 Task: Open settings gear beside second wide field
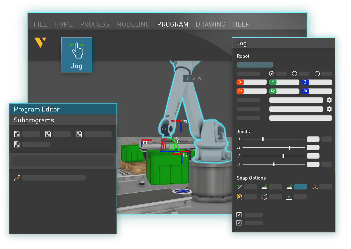[329, 109]
